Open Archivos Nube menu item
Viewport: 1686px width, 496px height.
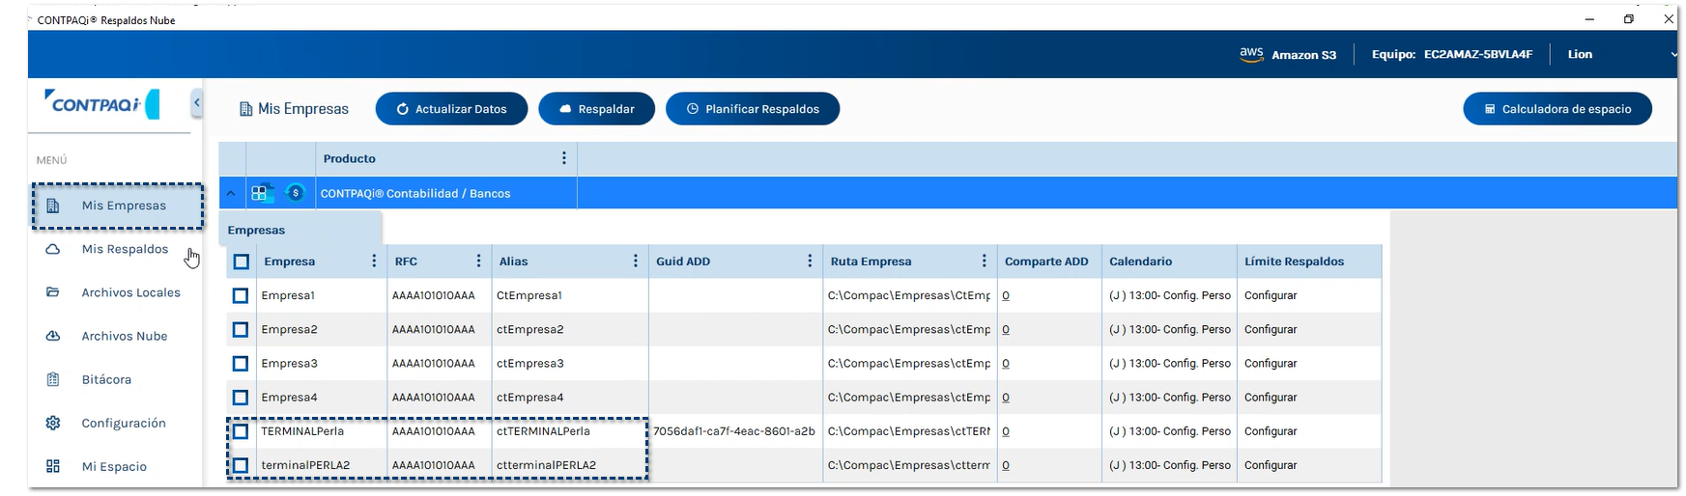pos(124,336)
